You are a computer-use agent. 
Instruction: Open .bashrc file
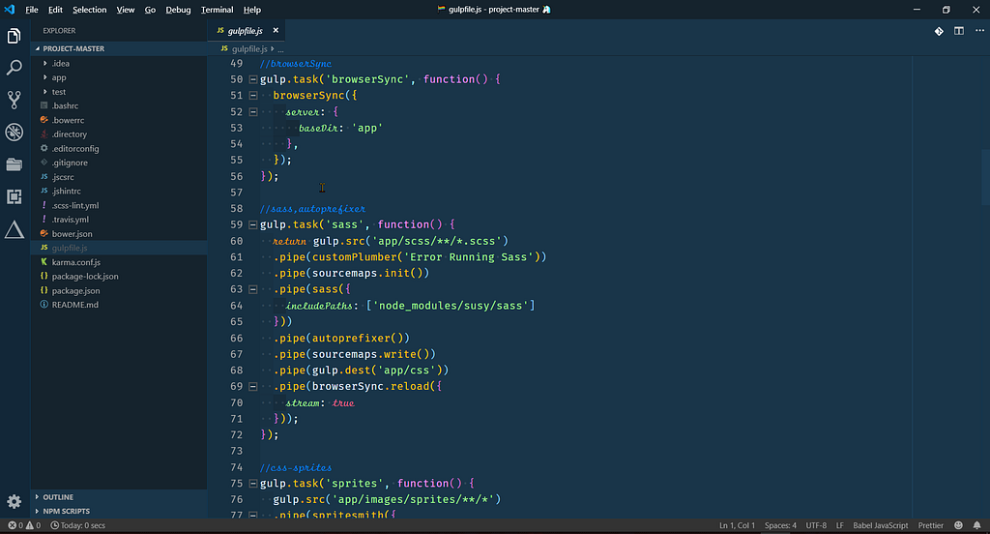[x=119, y=106]
